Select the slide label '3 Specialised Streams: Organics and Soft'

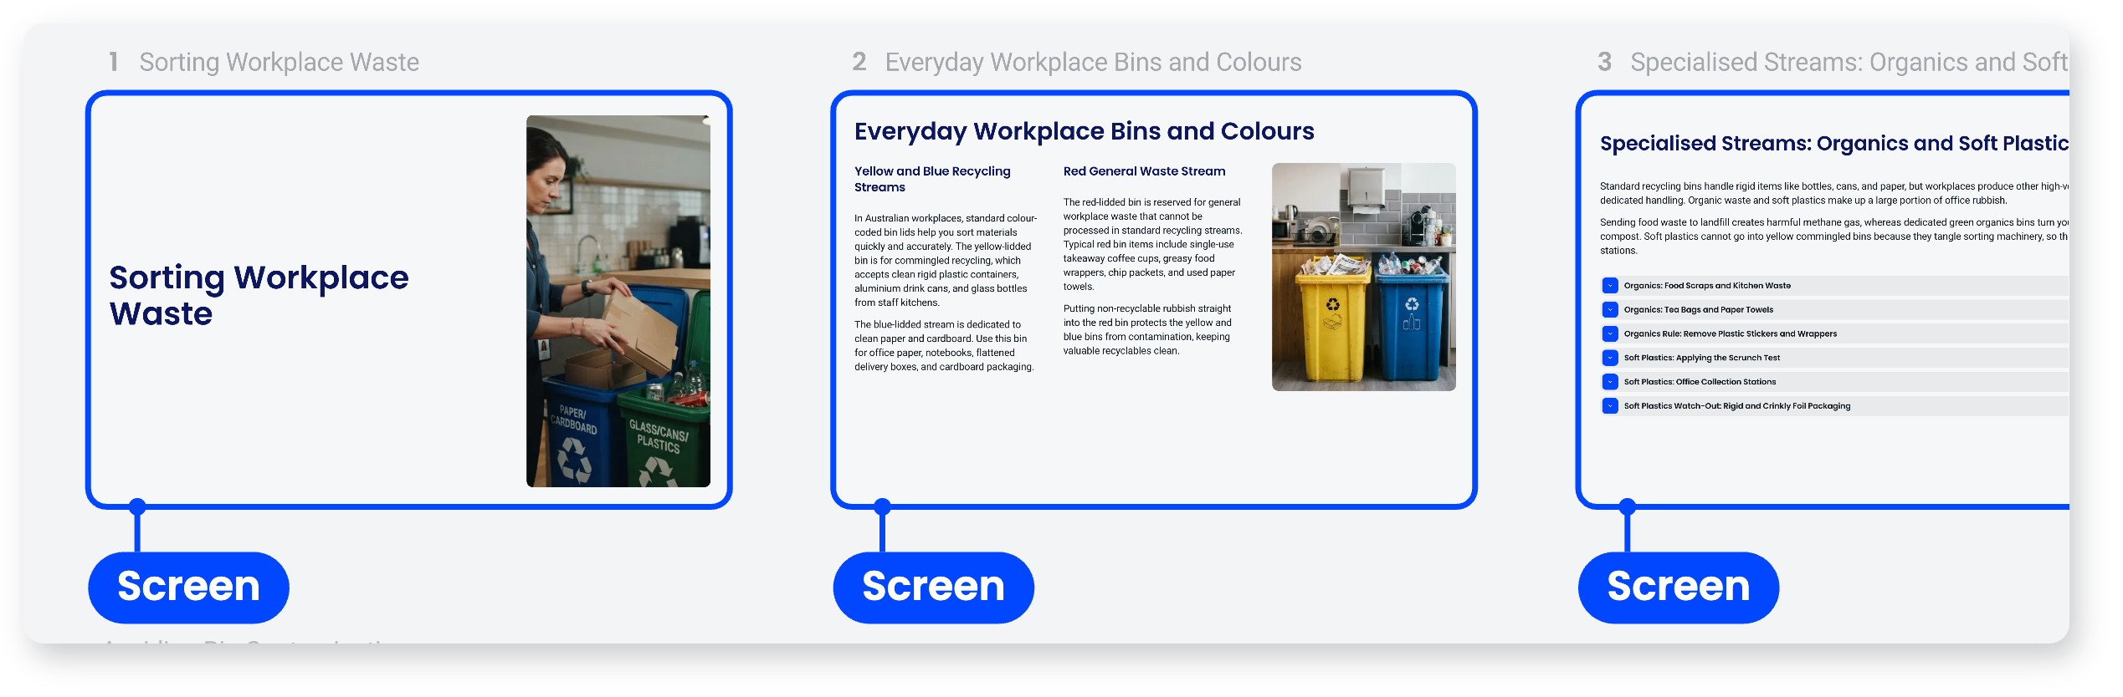coord(1833,62)
